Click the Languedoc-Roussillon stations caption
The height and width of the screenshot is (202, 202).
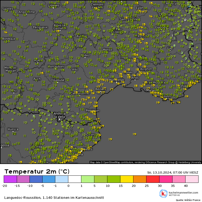[x=54, y=198]
